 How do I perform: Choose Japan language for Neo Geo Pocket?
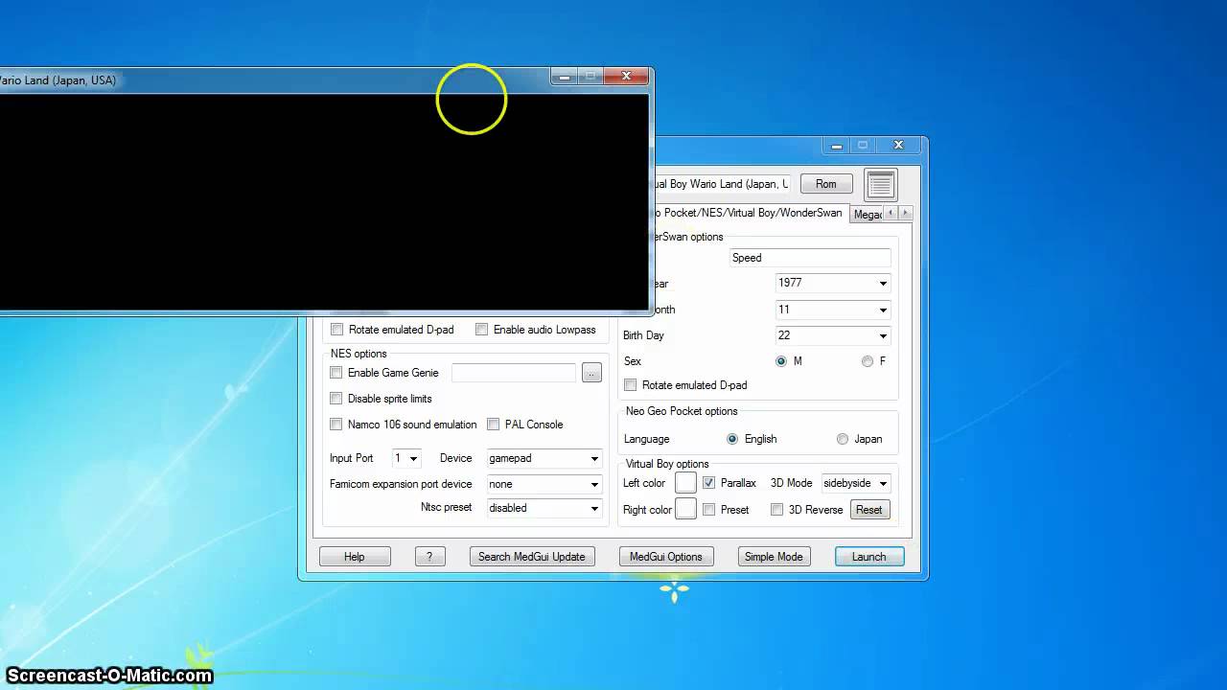click(x=842, y=439)
